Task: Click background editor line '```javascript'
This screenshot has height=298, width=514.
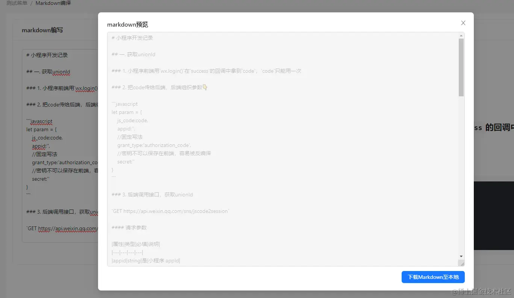Action: 39,121
